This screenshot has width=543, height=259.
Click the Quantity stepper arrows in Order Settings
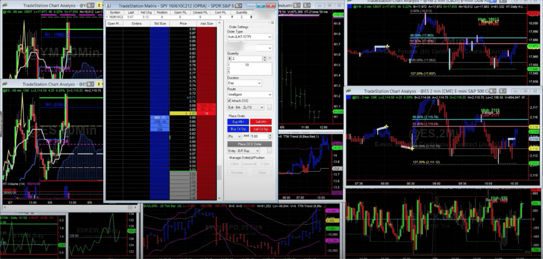[x=264, y=59]
